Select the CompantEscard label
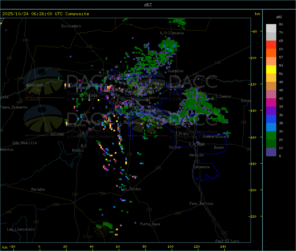This screenshot has height=251, width=296. pos(216,137)
